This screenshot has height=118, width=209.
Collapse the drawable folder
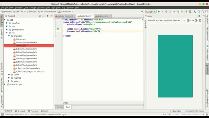coord(9,36)
